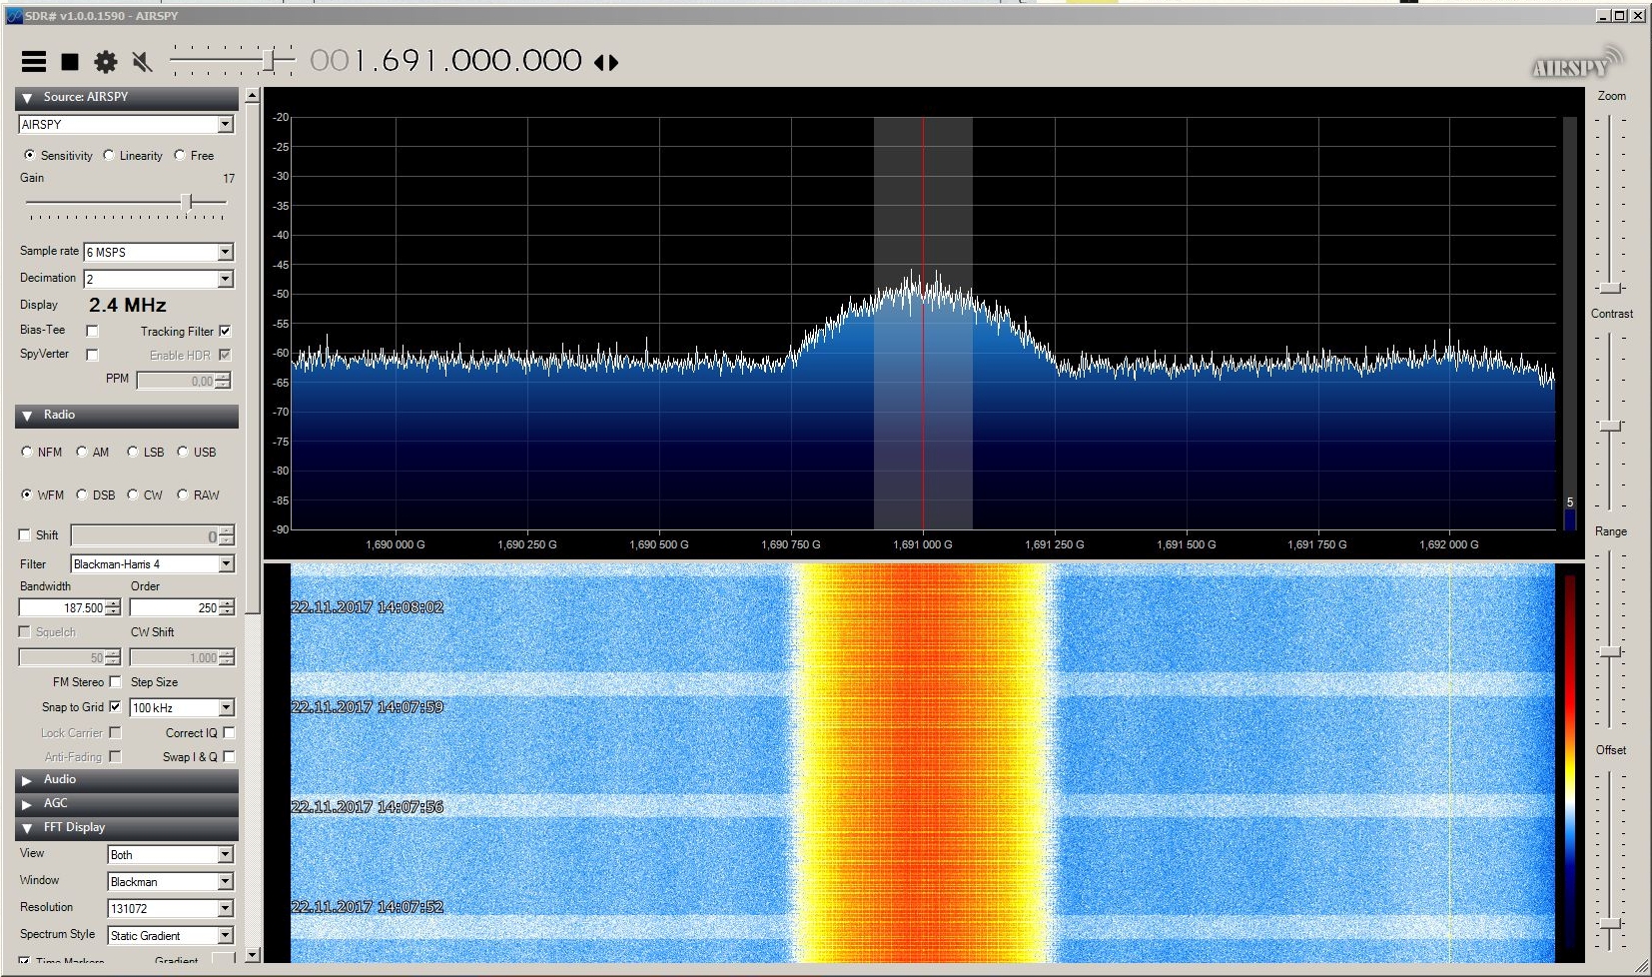
Task: Click the 2.4 MHz display value
Action: (128, 305)
